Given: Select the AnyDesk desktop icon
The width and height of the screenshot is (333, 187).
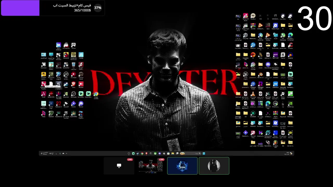Looking at the screenshot, I should [81, 85].
